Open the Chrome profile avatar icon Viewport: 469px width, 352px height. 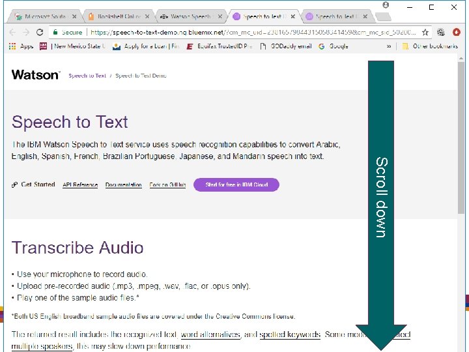pyautogui.click(x=386, y=5)
